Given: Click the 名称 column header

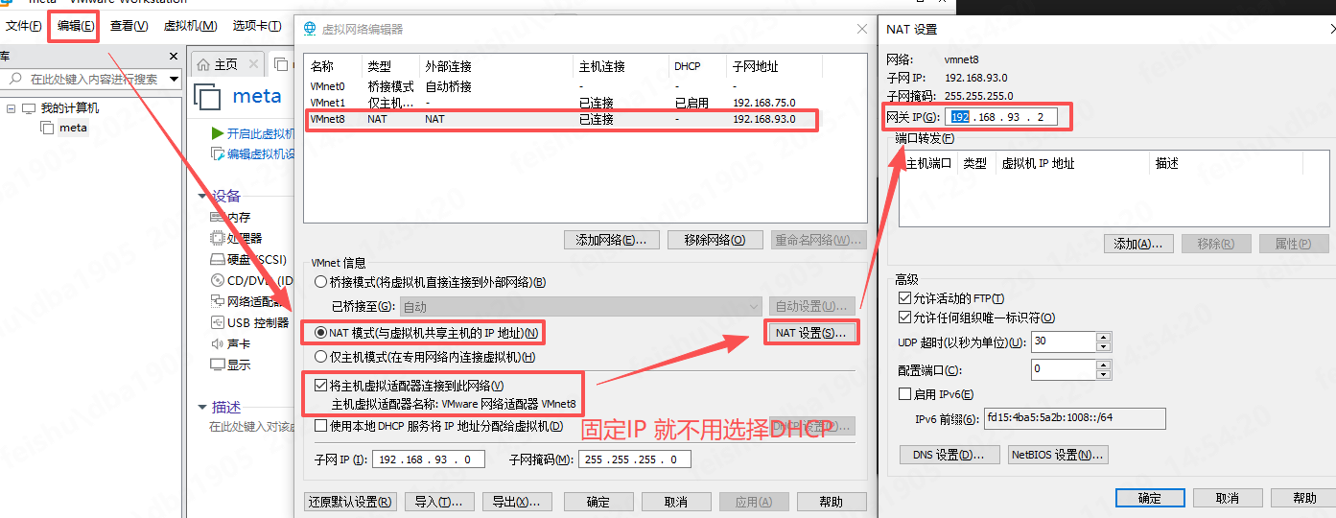Looking at the screenshot, I should (334, 66).
